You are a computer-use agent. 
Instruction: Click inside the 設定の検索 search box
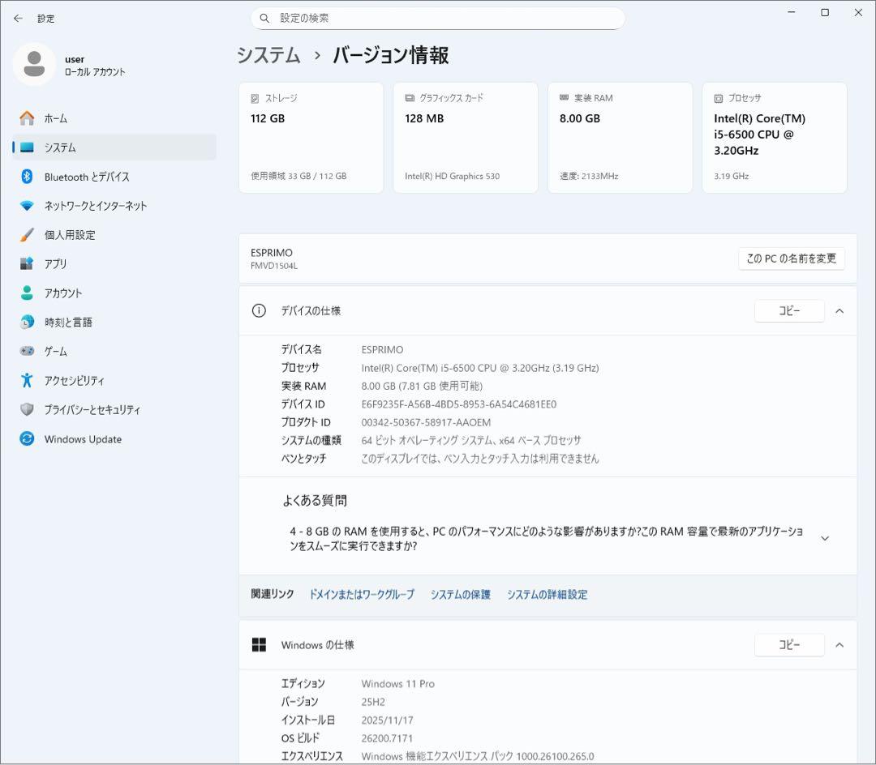point(438,18)
